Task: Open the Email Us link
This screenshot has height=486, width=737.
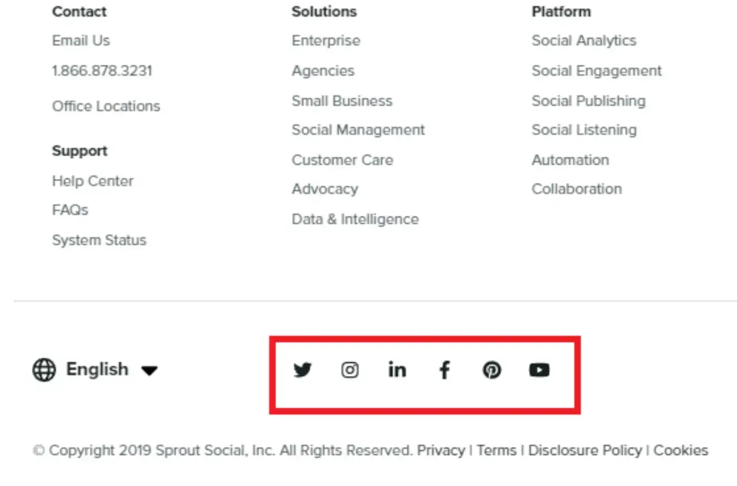Action: click(81, 40)
